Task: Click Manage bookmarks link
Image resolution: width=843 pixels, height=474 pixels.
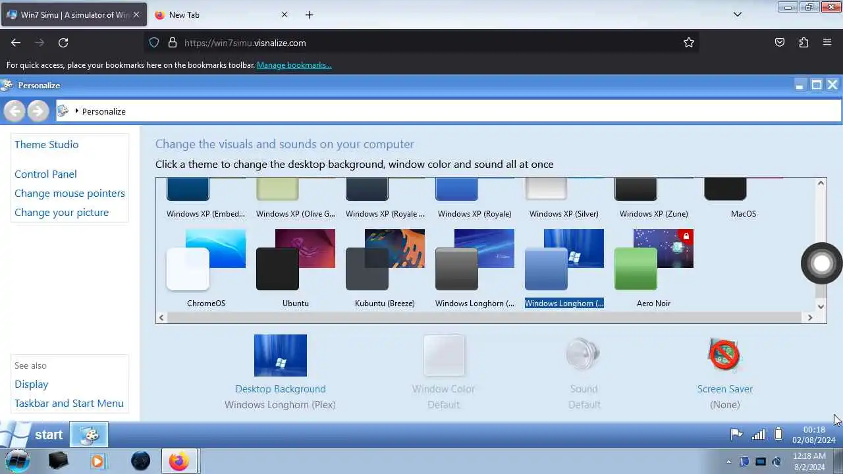Action: coord(294,65)
